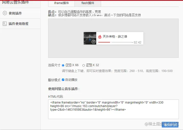The image size is (183, 130).
Task: Click the 网易云音乐插件 heading
Action: pos(15,2)
